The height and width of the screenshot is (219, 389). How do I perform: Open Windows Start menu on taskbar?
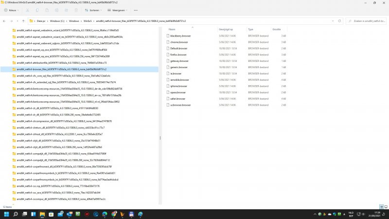5,214
